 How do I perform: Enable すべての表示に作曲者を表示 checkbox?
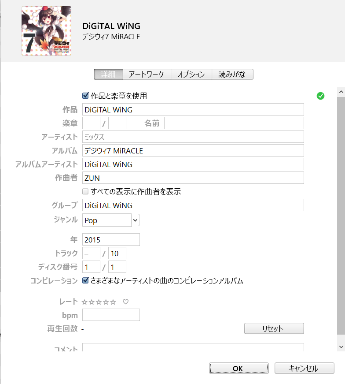point(85,191)
